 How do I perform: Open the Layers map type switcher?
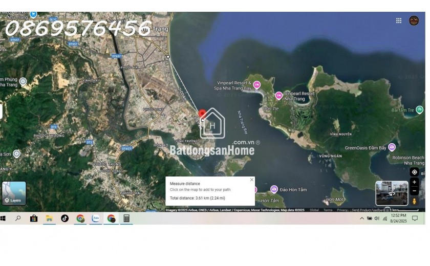(x=14, y=193)
